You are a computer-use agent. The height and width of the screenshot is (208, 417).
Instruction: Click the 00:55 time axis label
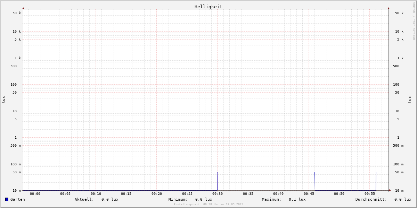pyautogui.click(x=370, y=194)
